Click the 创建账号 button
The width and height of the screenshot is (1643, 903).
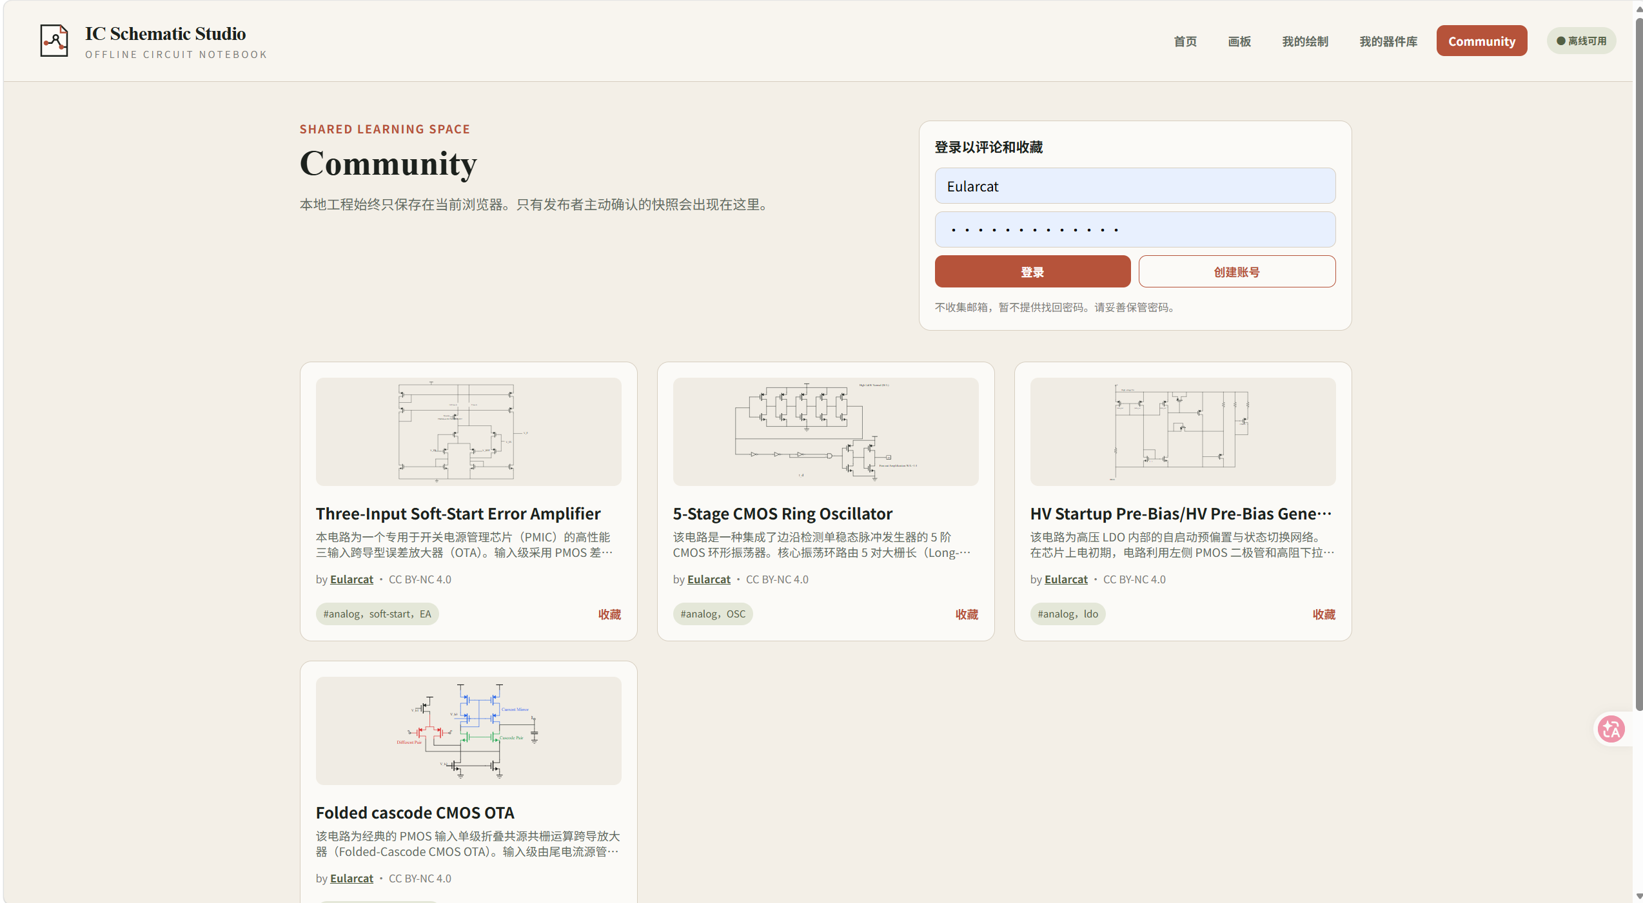pos(1237,272)
